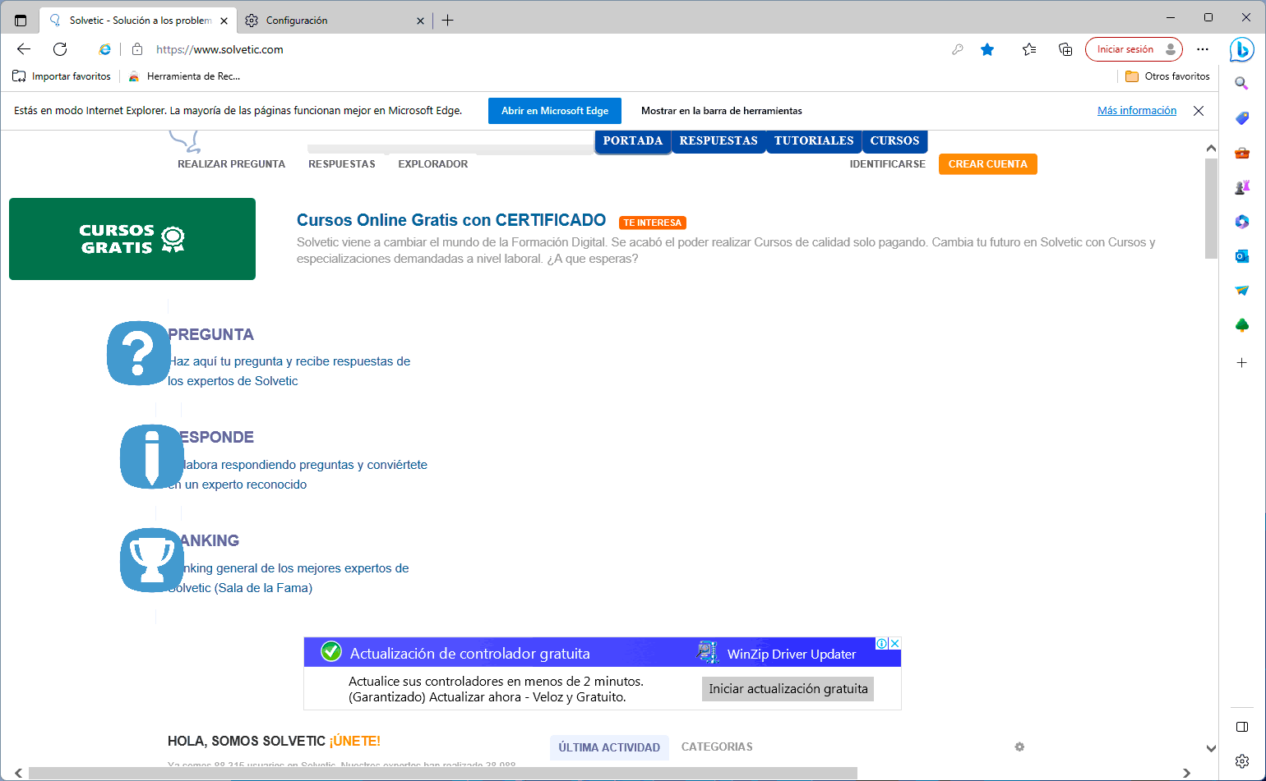The height and width of the screenshot is (781, 1266).
Task: Launch the Bing chat sidebar icon
Action: point(1241,50)
